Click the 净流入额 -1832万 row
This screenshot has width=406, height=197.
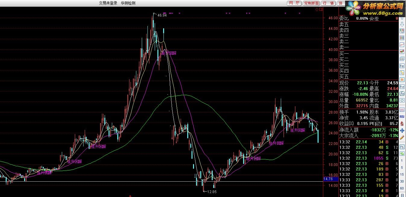[369, 130]
